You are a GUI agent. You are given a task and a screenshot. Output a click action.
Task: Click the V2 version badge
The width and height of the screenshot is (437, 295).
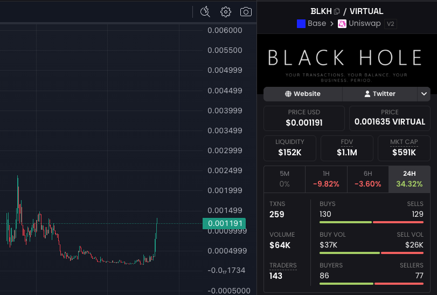pyautogui.click(x=391, y=24)
